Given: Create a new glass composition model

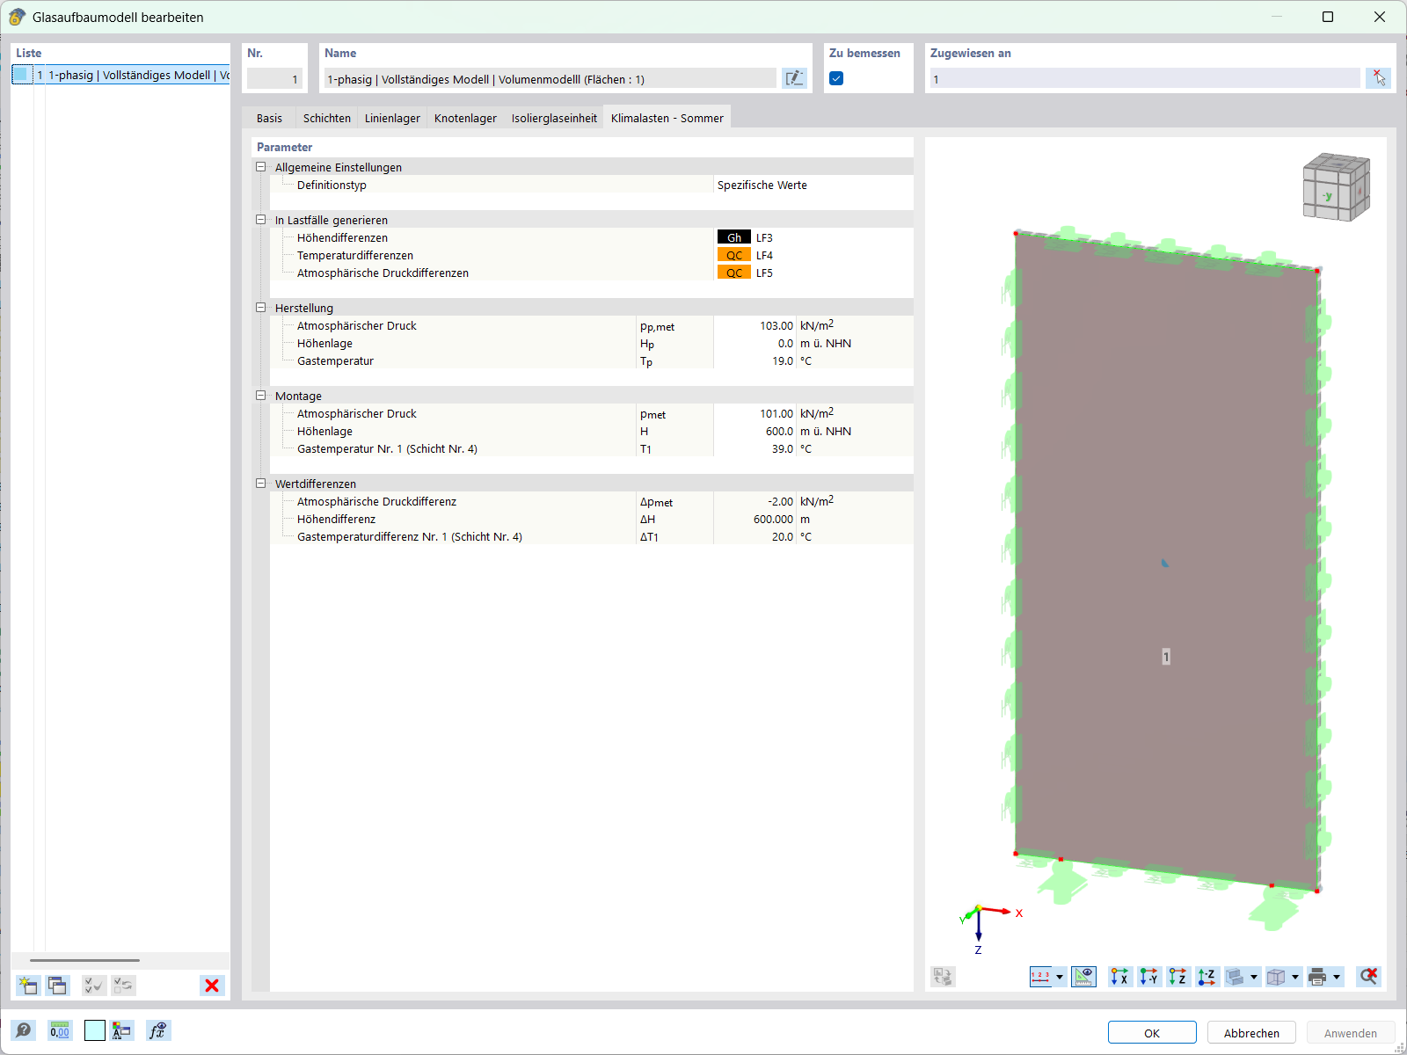Looking at the screenshot, I should point(28,986).
